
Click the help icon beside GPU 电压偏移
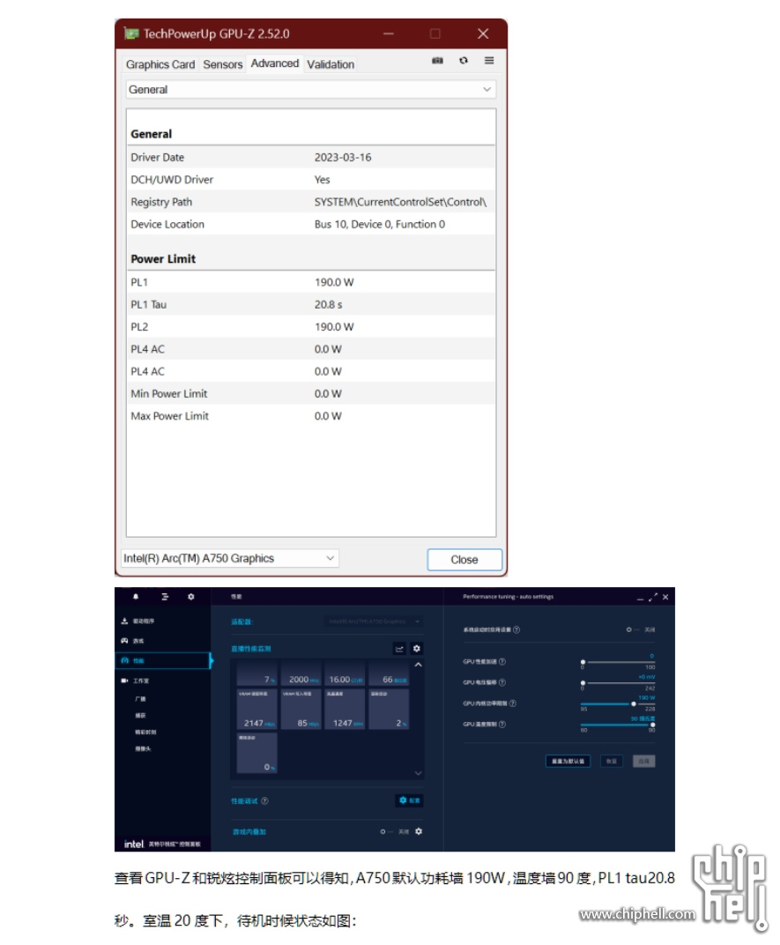(502, 682)
